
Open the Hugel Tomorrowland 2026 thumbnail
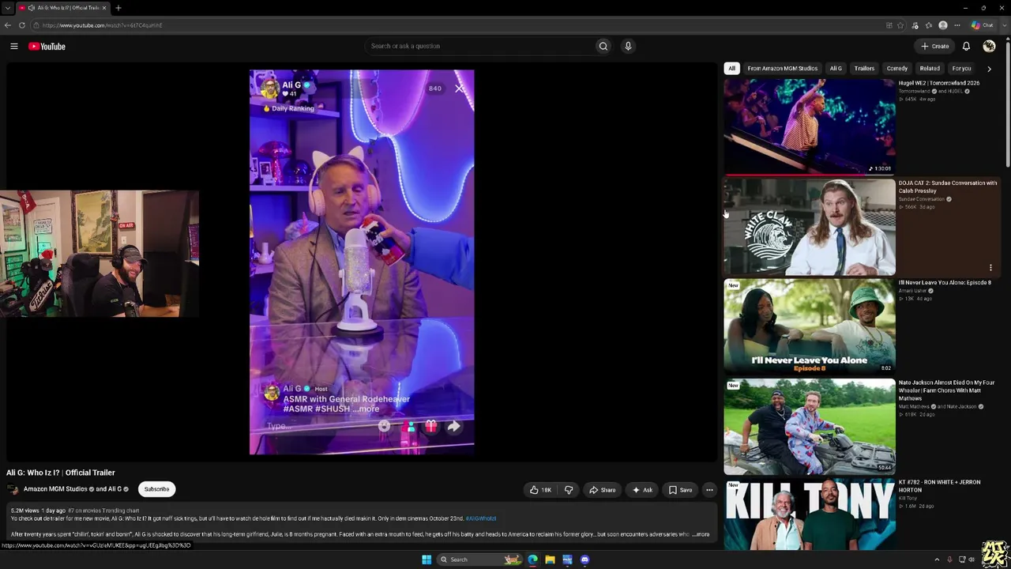point(810,126)
